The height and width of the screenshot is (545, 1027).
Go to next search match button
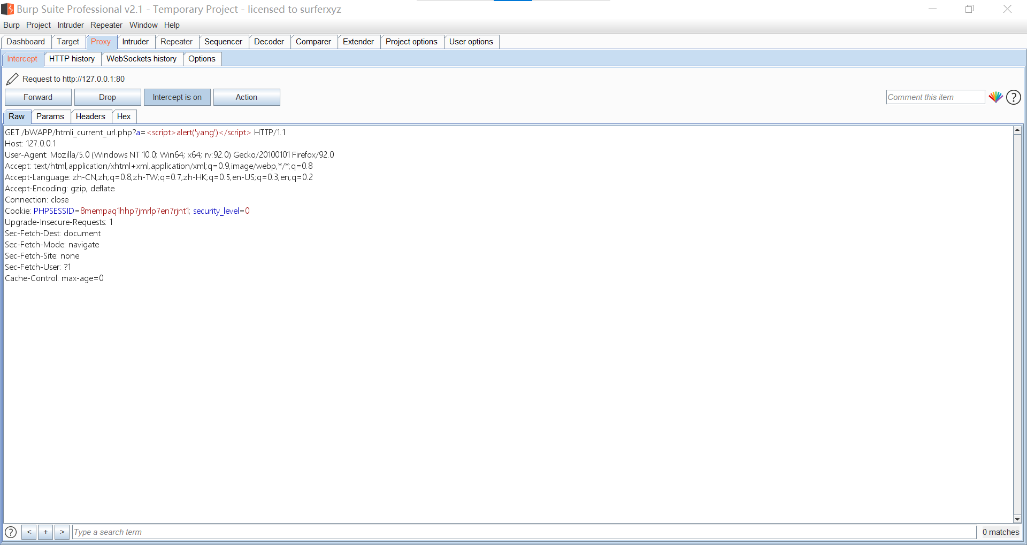62,532
